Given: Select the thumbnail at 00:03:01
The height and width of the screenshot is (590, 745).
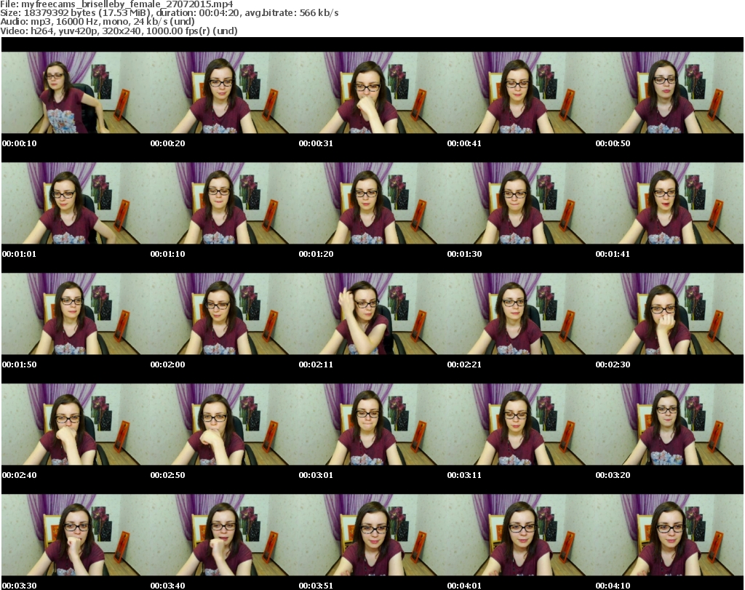Looking at the screenshot, I should pos(372,424).
